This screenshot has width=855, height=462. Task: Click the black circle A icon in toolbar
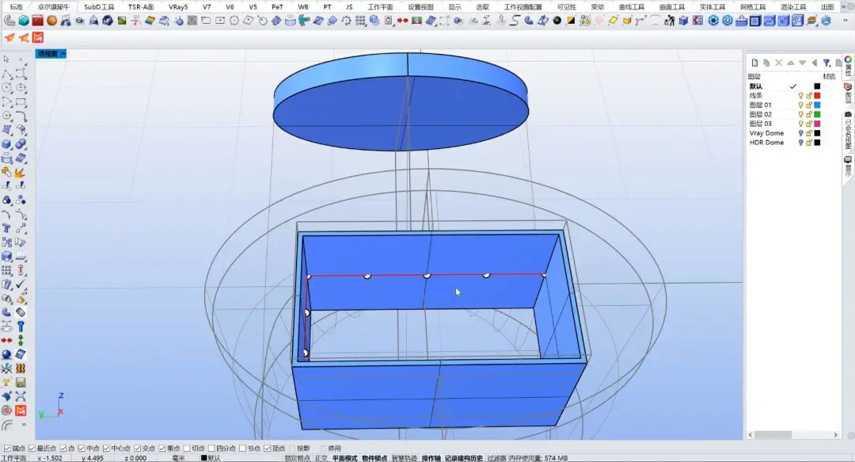point(557,21)
